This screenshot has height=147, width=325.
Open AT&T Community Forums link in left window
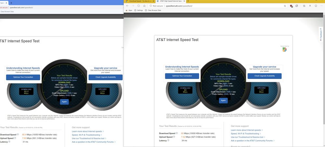pos(94,142)
